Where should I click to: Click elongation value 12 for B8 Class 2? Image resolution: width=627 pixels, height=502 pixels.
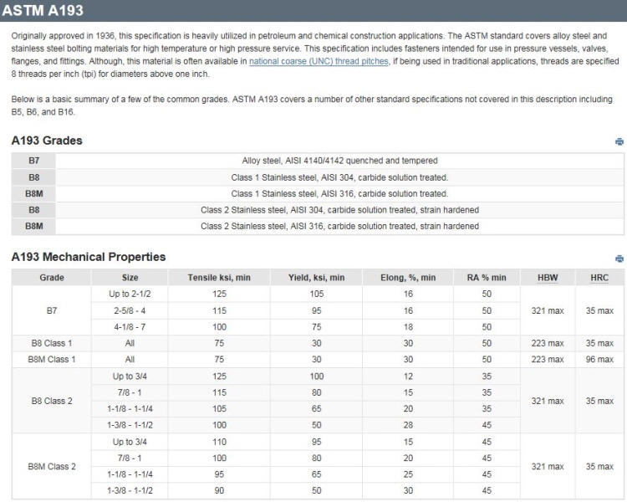point(408,376)
